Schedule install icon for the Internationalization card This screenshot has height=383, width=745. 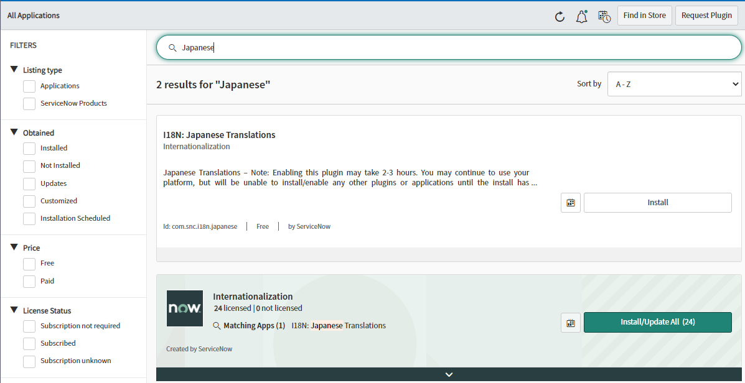tap(571, 323)
